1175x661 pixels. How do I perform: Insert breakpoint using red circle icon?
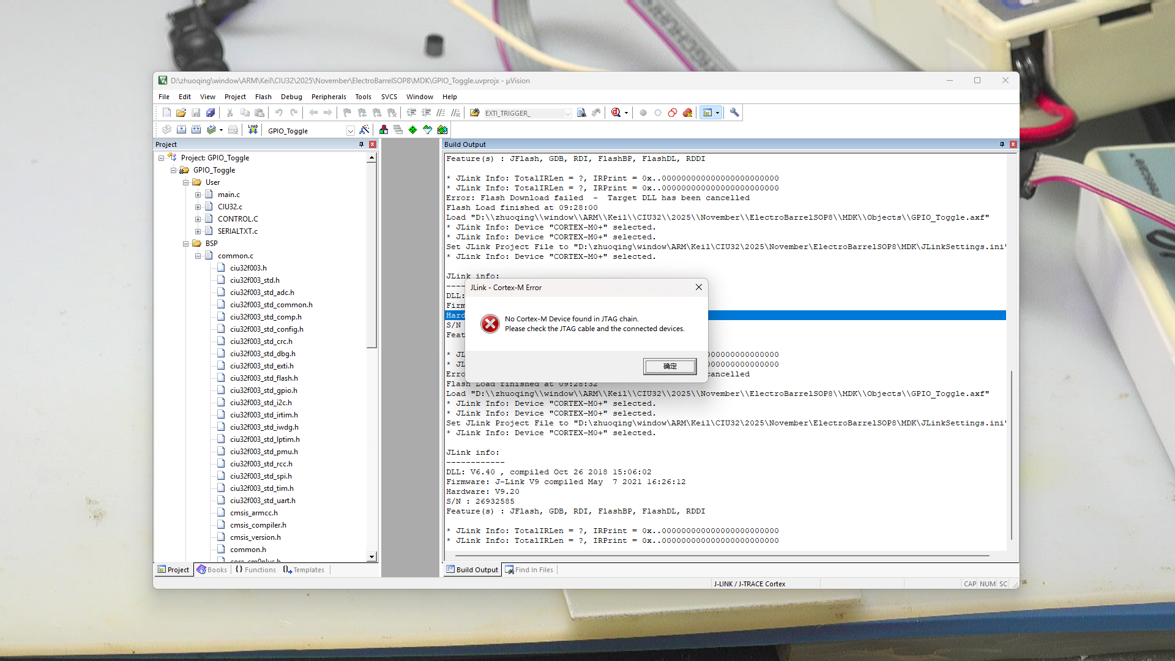[x=643, y=113]
